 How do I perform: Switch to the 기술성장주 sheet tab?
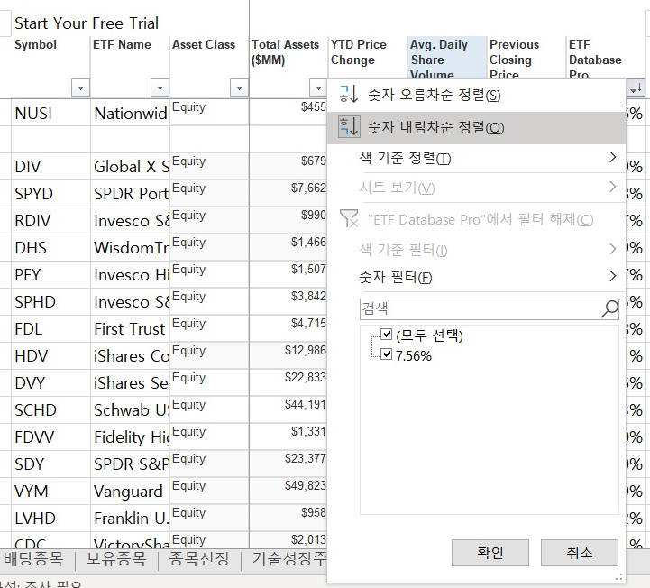click(288, 559)
